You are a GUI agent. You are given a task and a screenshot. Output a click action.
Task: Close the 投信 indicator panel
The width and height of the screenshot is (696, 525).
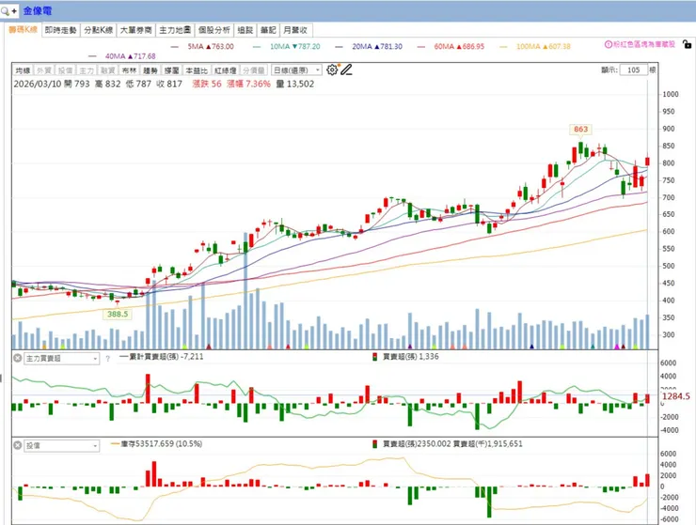pos(17,445)
